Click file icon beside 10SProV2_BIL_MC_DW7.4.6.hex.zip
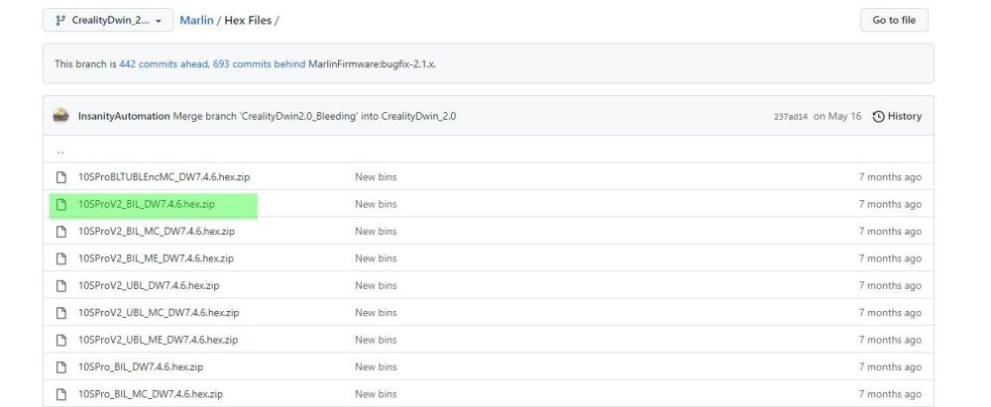The width and height of the screenshot is (991, 407). coord(61,232)
